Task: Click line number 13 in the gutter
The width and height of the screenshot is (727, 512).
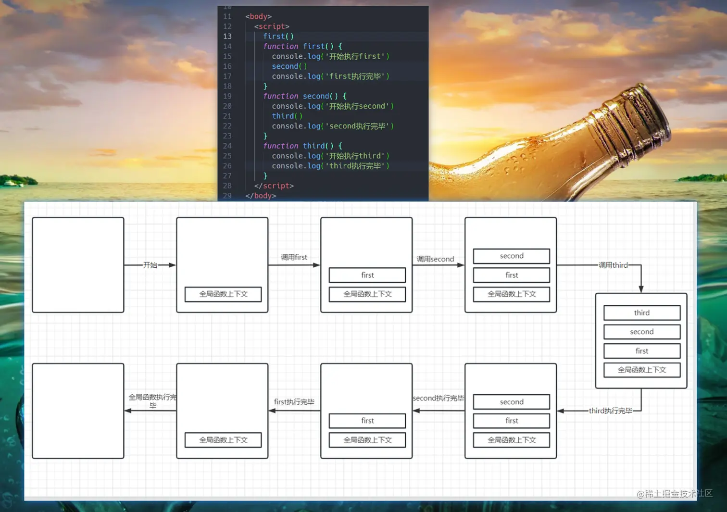Action: coord(227,37)
